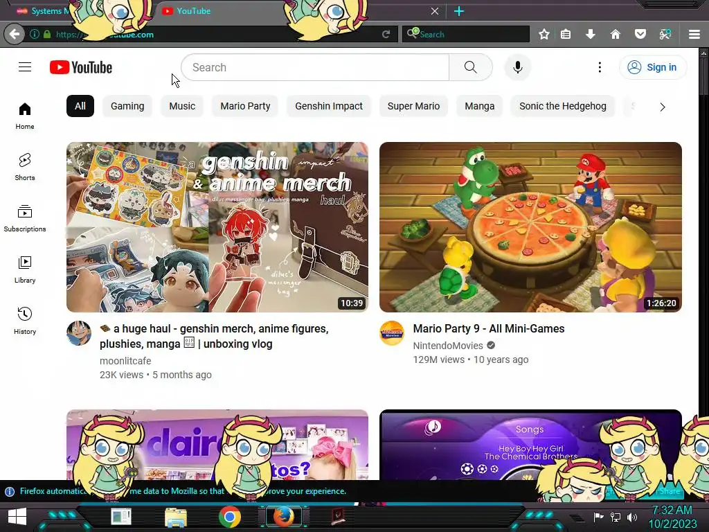Open Library in the sidebar
709x532 pixels.
(x=25, y=269)
